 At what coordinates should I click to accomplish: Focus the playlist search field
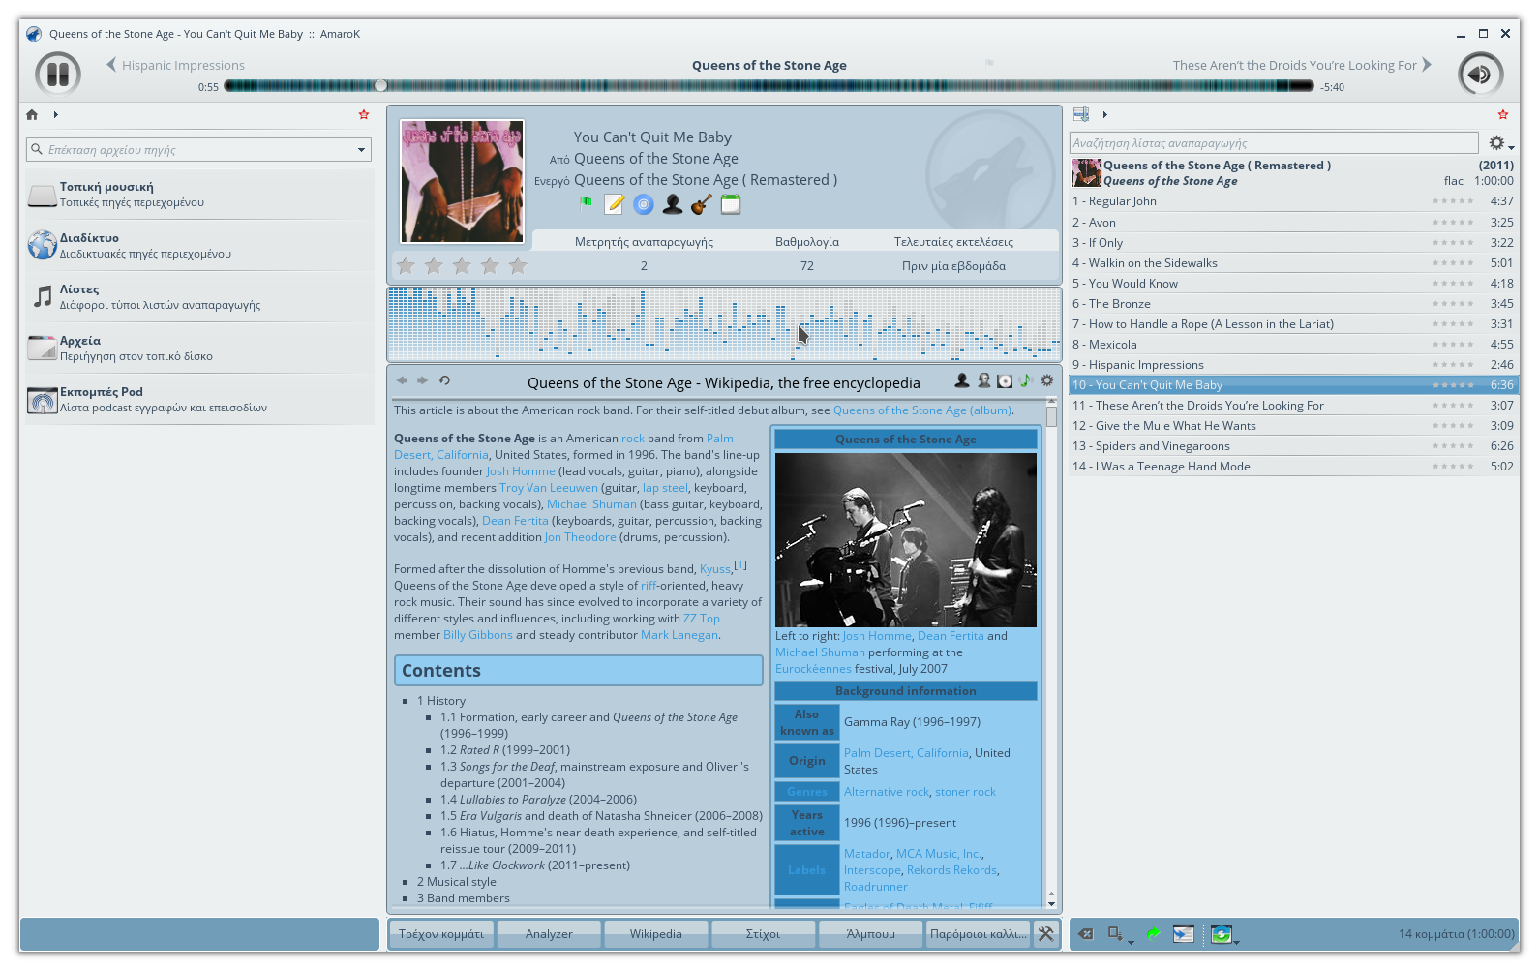(x=1274, y=143)
